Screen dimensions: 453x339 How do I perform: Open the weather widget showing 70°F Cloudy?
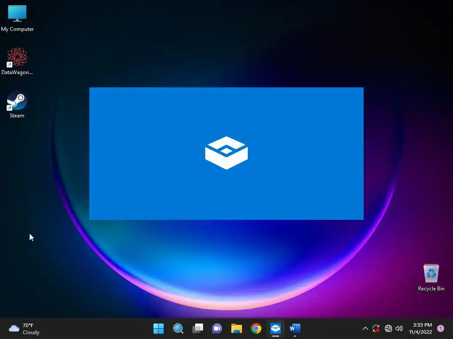[24, 328]
